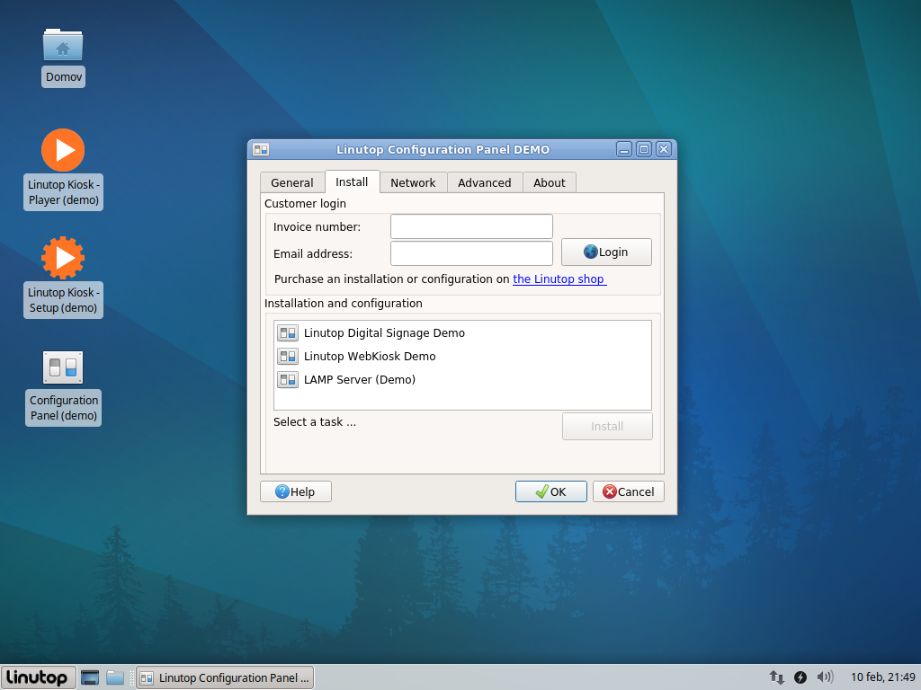Cancel the configuration dialog
This screenshot has width=921, height=690.
(x=629, y=491)
